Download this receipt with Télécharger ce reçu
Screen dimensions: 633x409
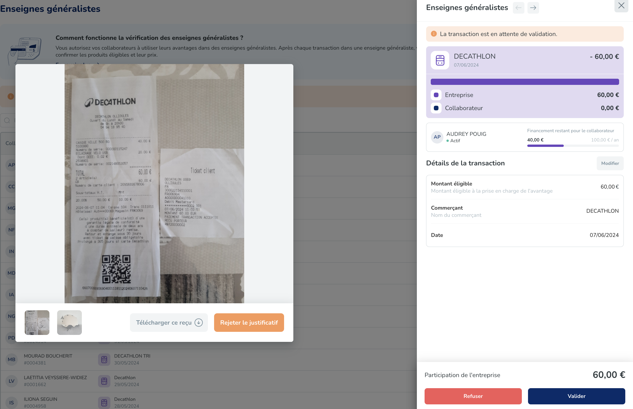click(169, 322)
